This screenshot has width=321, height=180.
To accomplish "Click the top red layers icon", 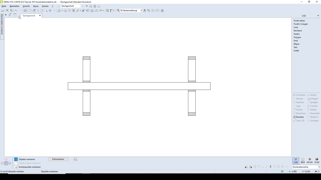I will tap(6, 159).
